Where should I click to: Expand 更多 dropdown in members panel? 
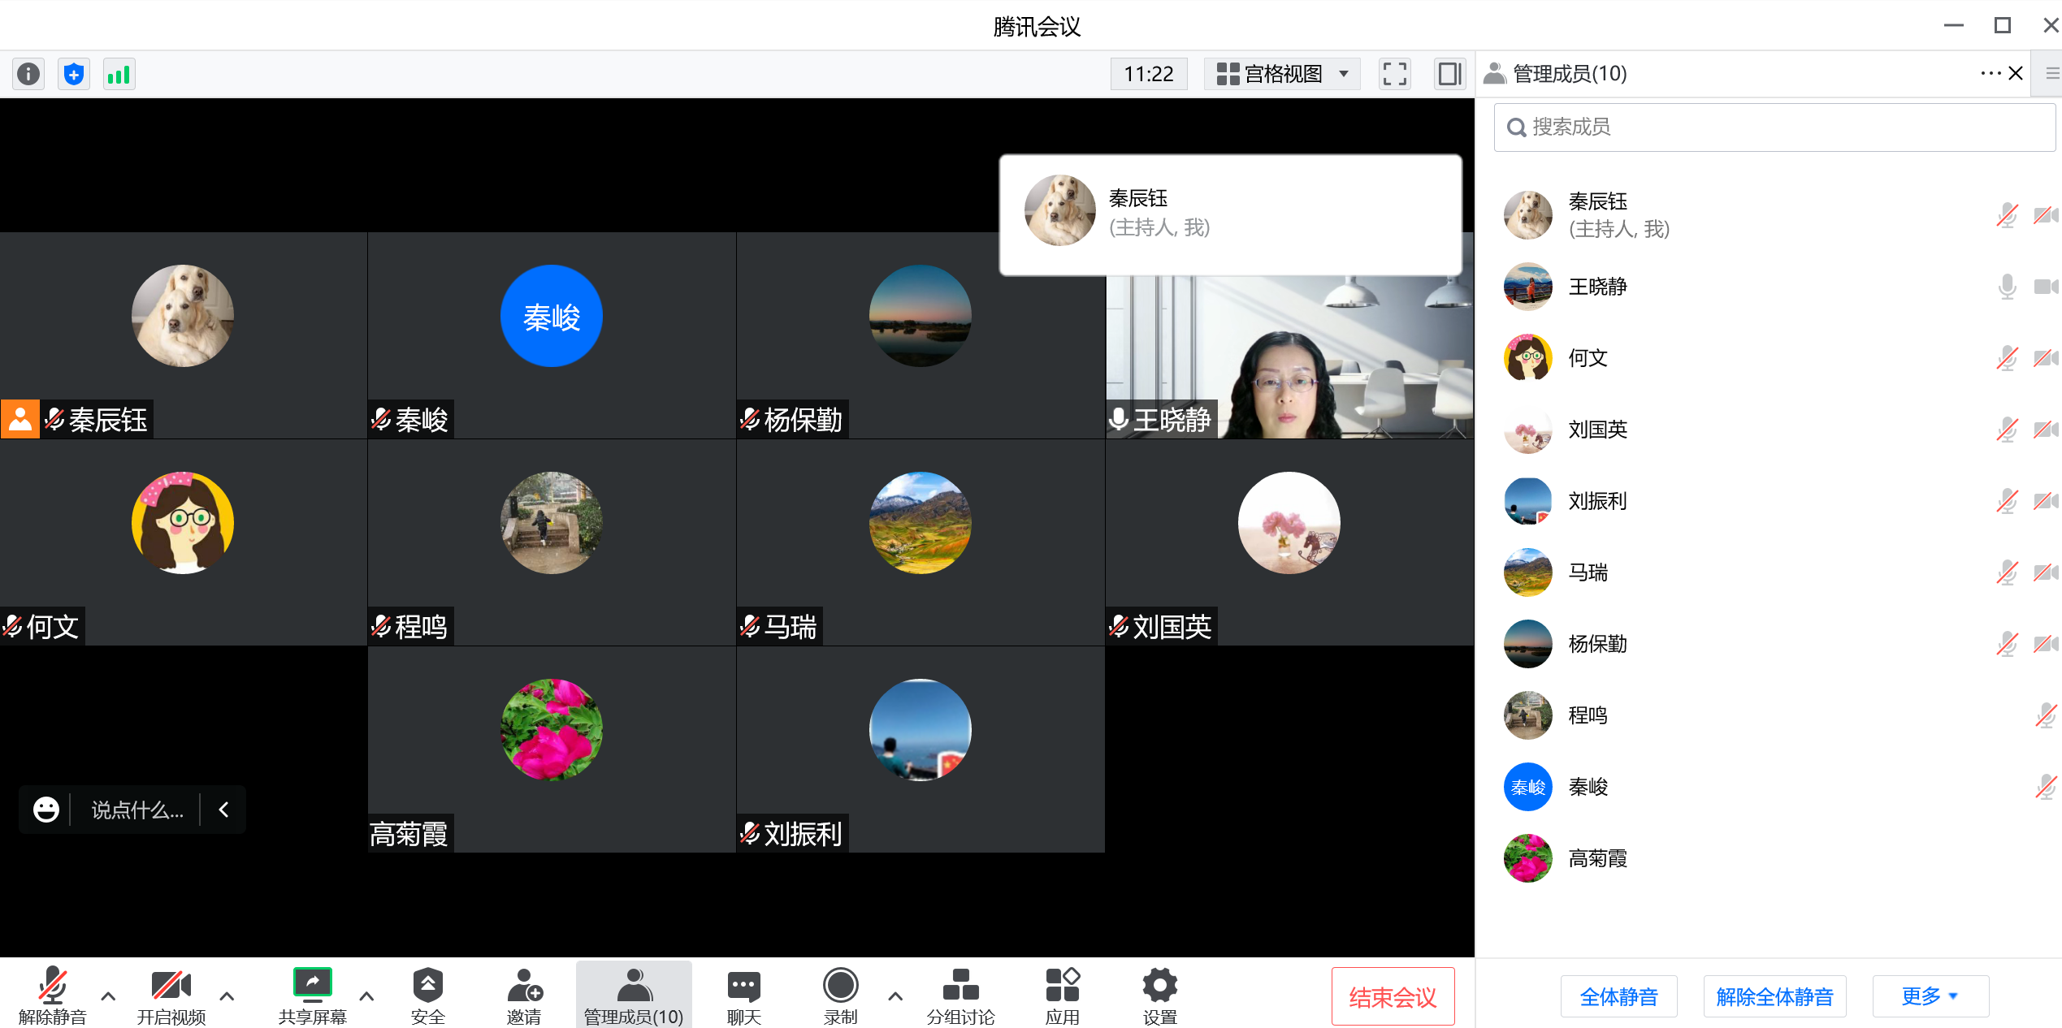(x=1930, y=996)
